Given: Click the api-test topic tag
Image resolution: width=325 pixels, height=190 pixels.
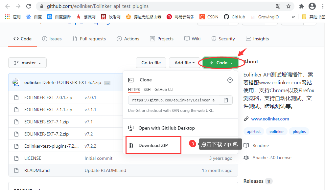Looking at the screenshot, I should pos(253,131).
